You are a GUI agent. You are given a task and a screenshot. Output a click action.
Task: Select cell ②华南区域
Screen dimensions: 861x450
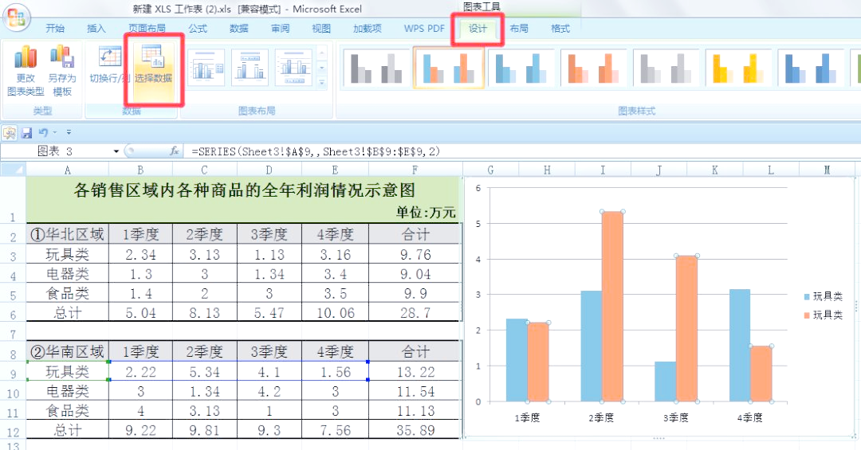pos(68,351)
